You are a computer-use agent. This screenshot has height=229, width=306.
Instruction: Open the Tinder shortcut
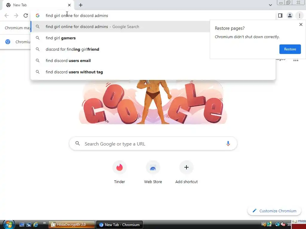[x=120, y=172]
